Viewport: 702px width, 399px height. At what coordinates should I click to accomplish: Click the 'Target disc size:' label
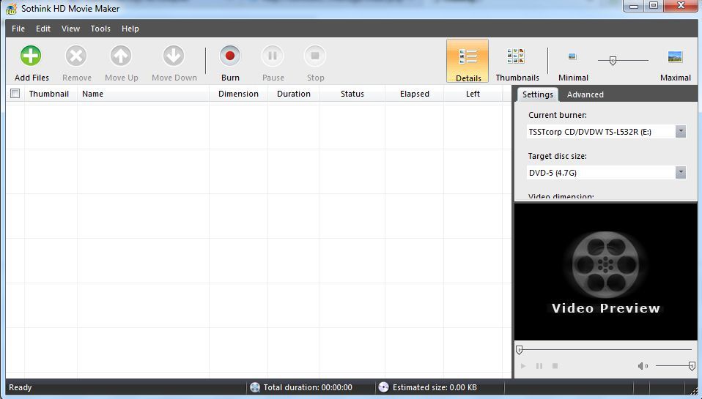[557, 156]
